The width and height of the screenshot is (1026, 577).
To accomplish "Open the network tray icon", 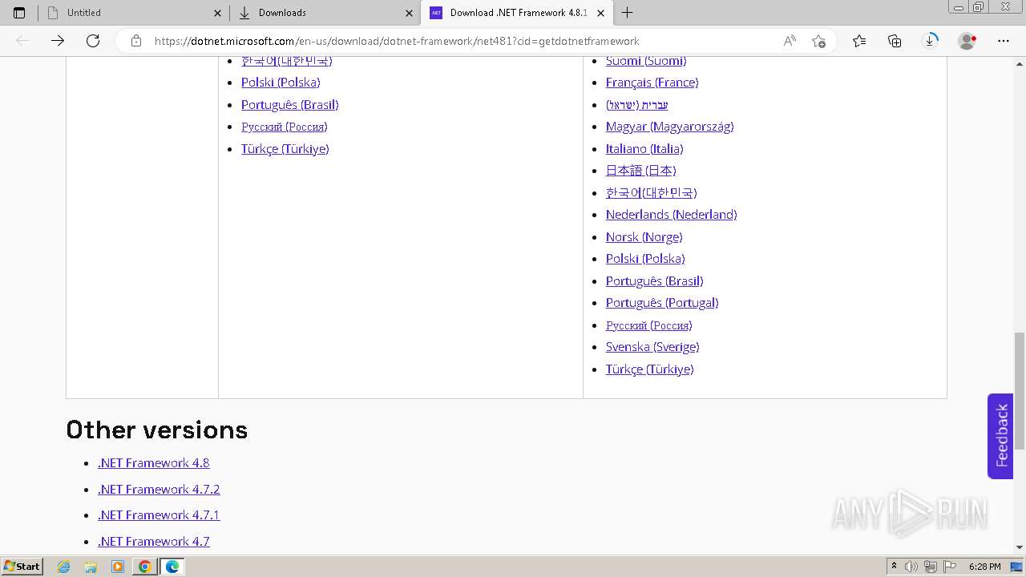I will (x=931, y=567).
